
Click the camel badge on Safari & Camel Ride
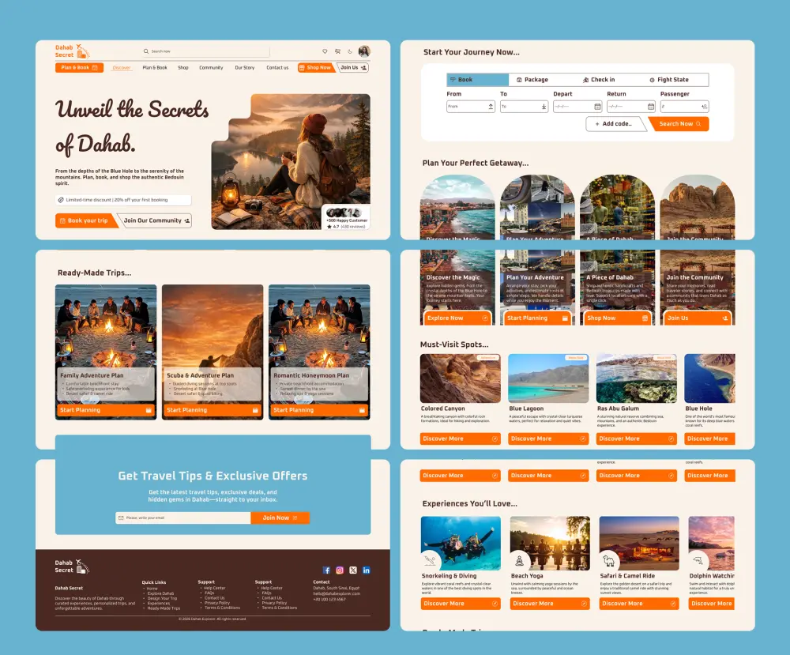(608, 560)
